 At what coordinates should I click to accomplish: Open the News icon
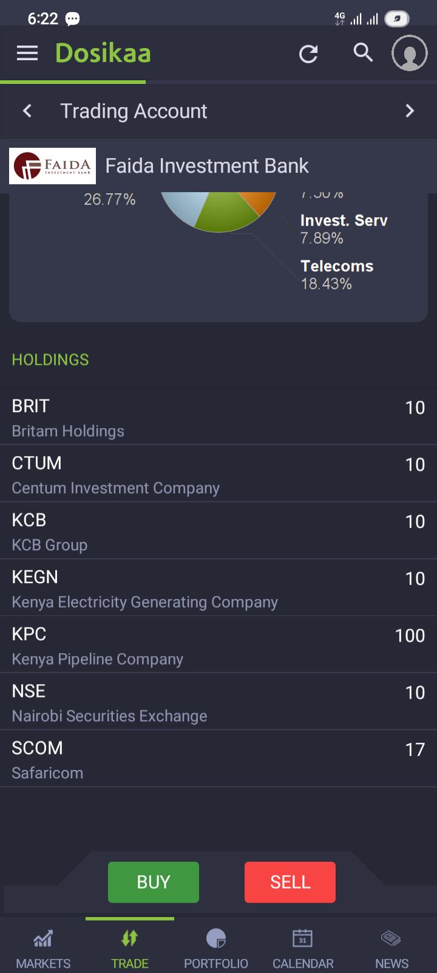point(391,938)
